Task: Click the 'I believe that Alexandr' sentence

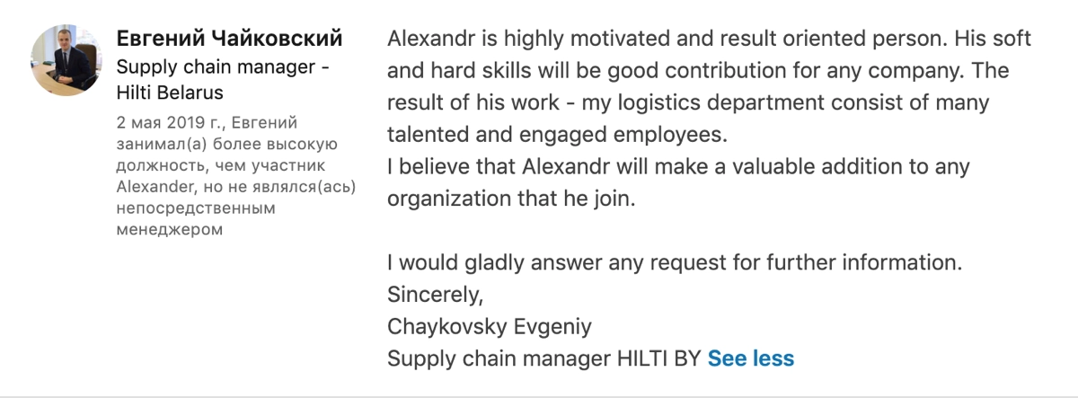Action: tap(678, 167)
